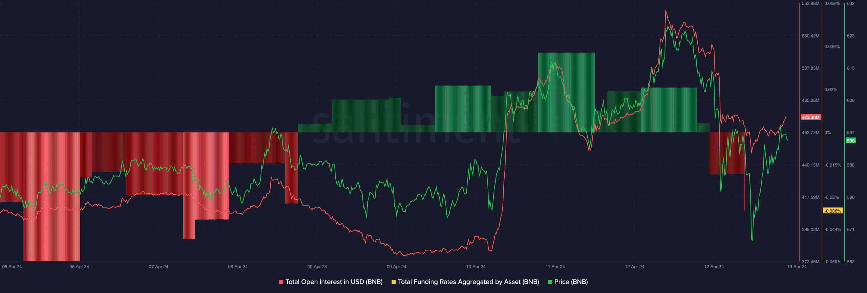Click the 10 Apr 24 date label
867x293 pixels.
click(476, 267)
